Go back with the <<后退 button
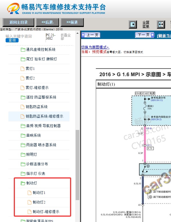Screen dimensions: 171x222 [48, 22]
